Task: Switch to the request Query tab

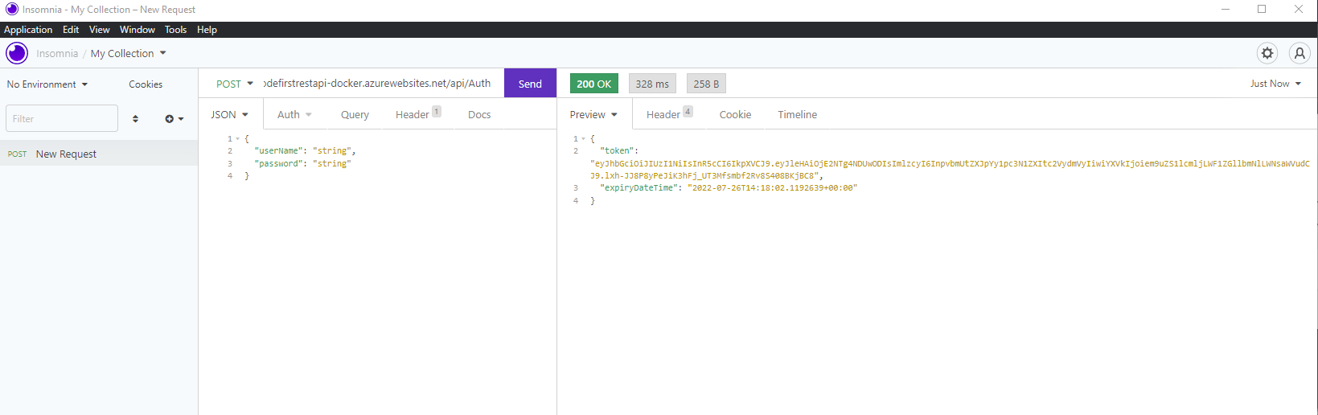Action: coord(355,114)
